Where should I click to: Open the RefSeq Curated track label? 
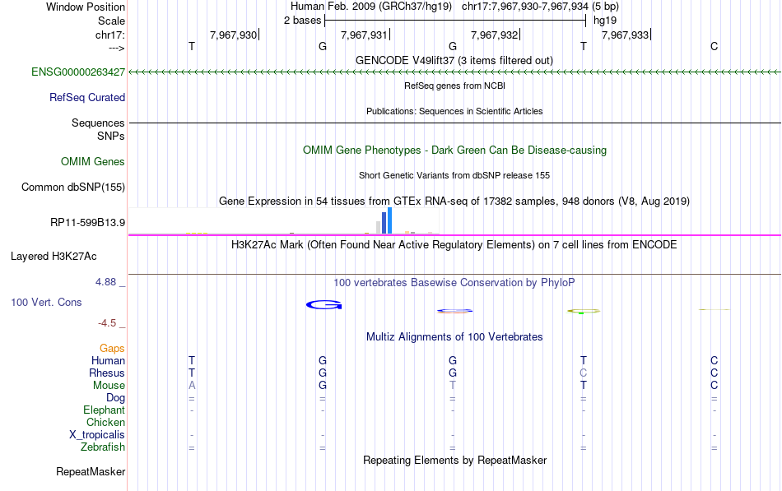87,98
